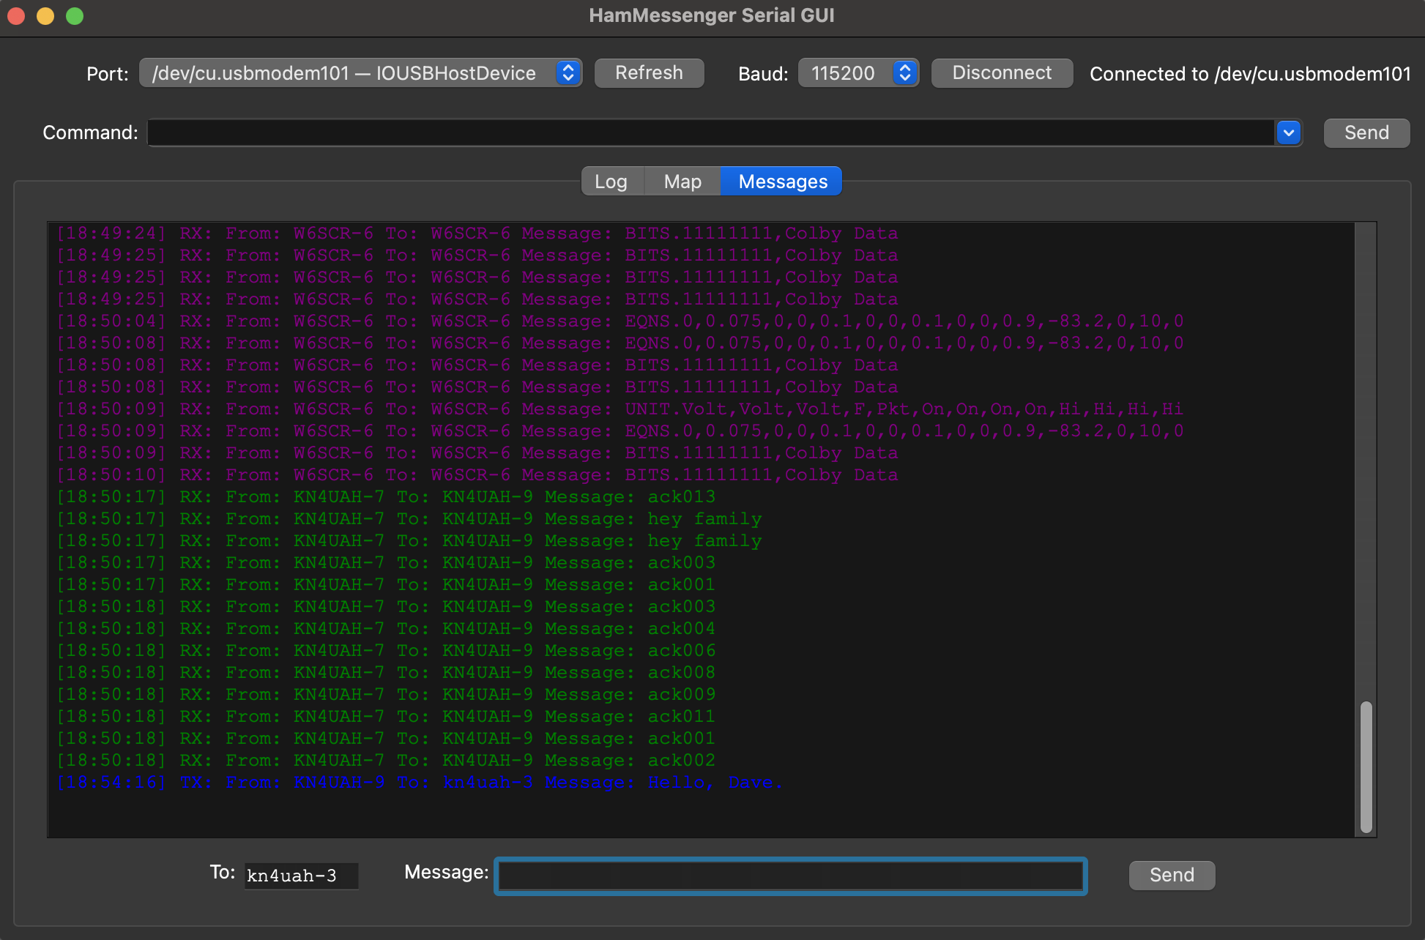Click the green zoom window button
1425x940 pixels.
[75, 15]
